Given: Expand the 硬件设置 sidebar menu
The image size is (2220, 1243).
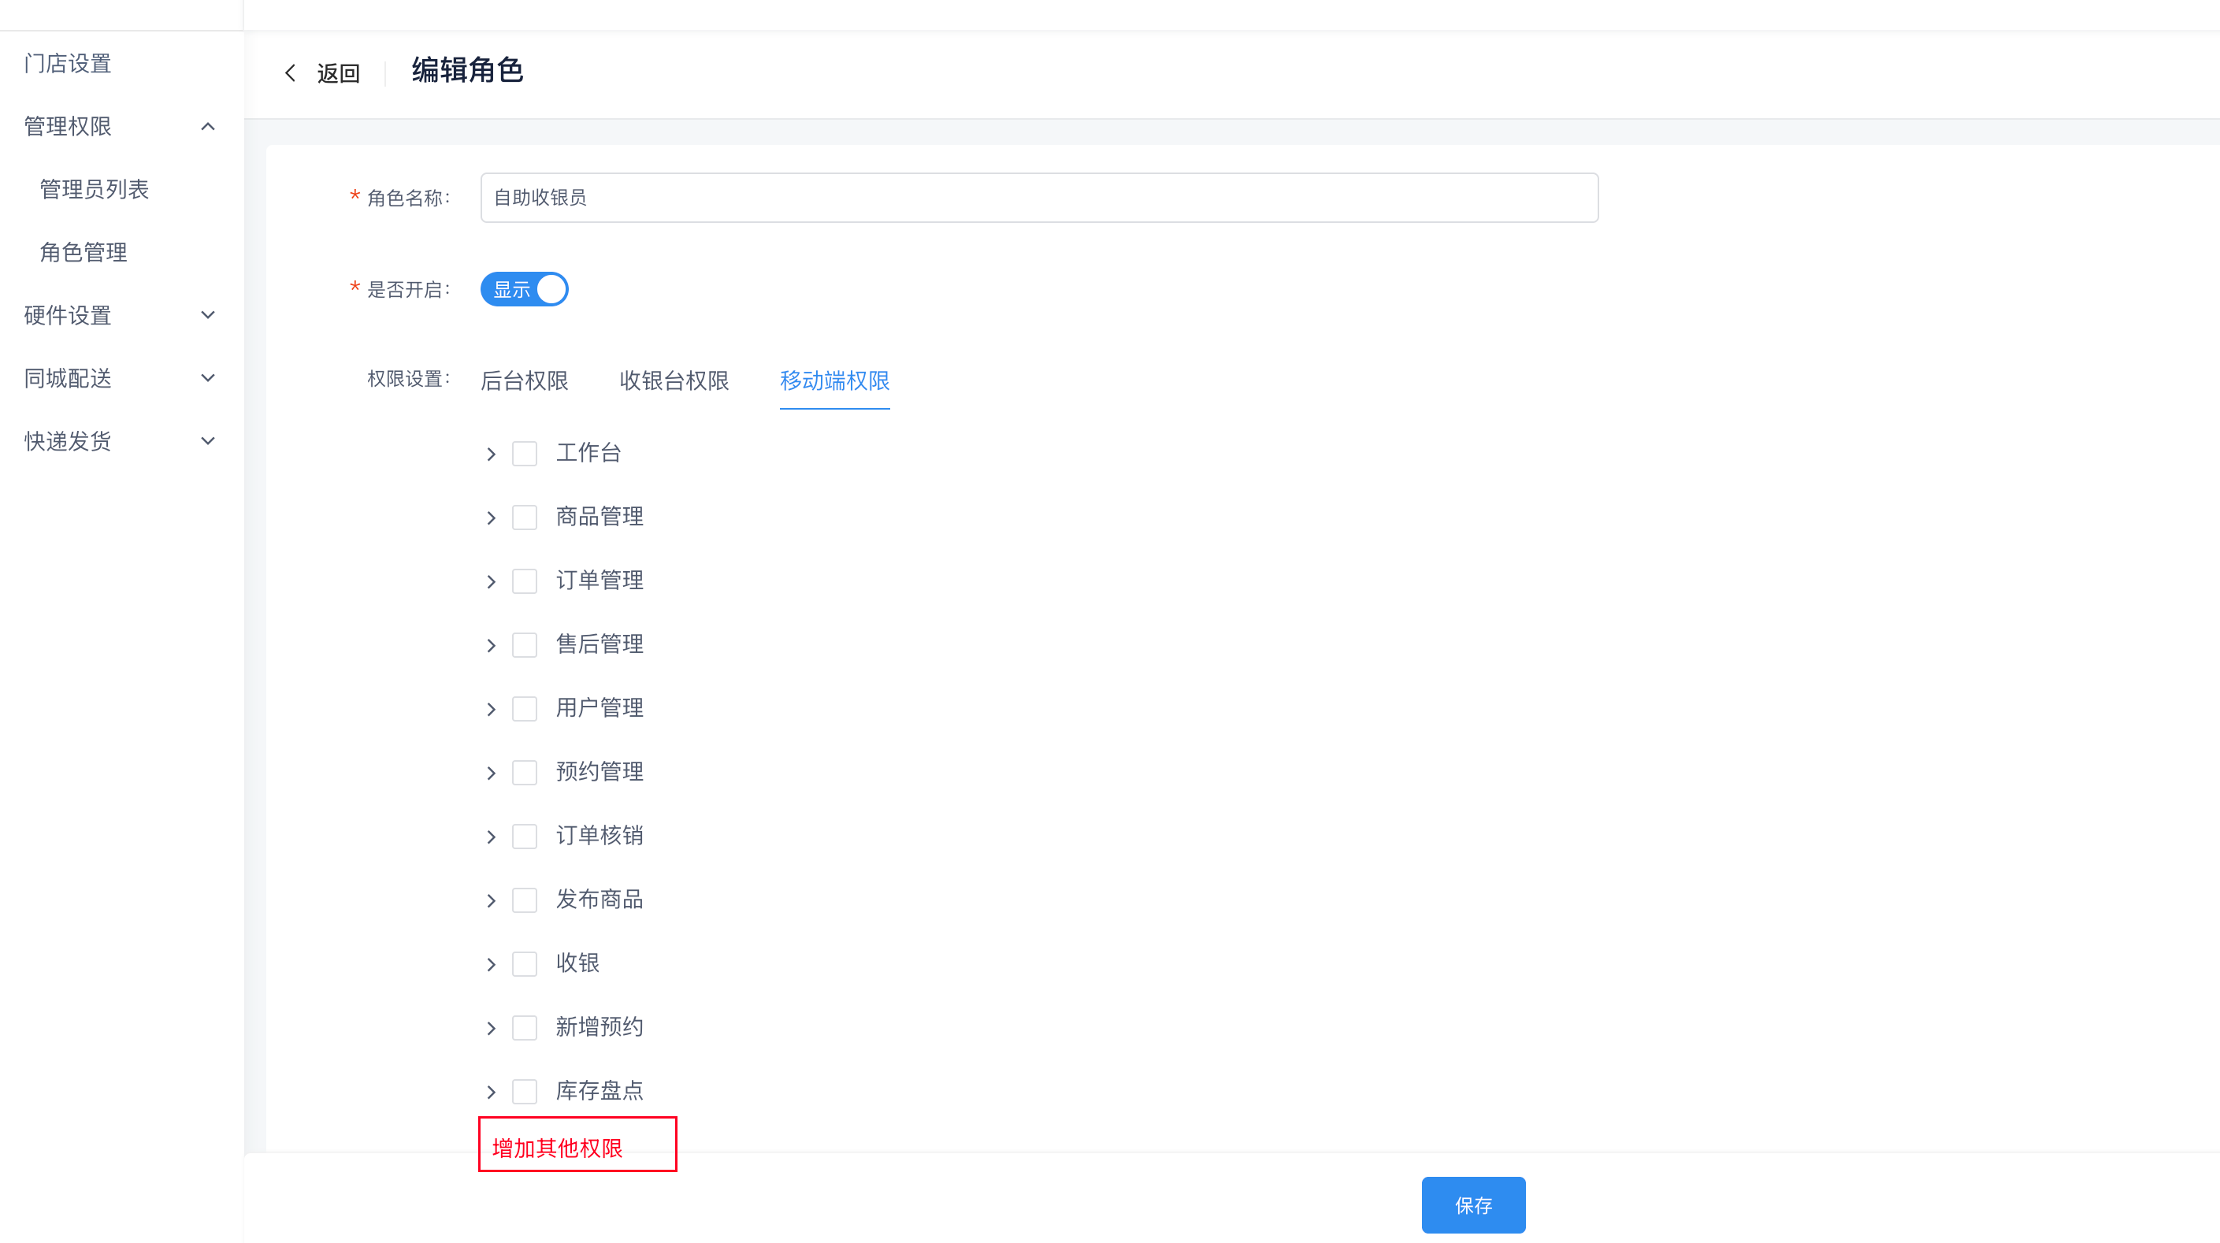Looking at the screenshot, I should [x=121, y=314].
